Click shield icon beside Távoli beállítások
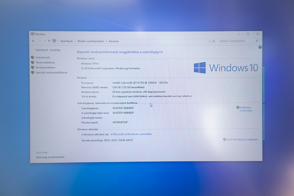Viewport: 294px width, 196px height. click(x=33, y=63)
